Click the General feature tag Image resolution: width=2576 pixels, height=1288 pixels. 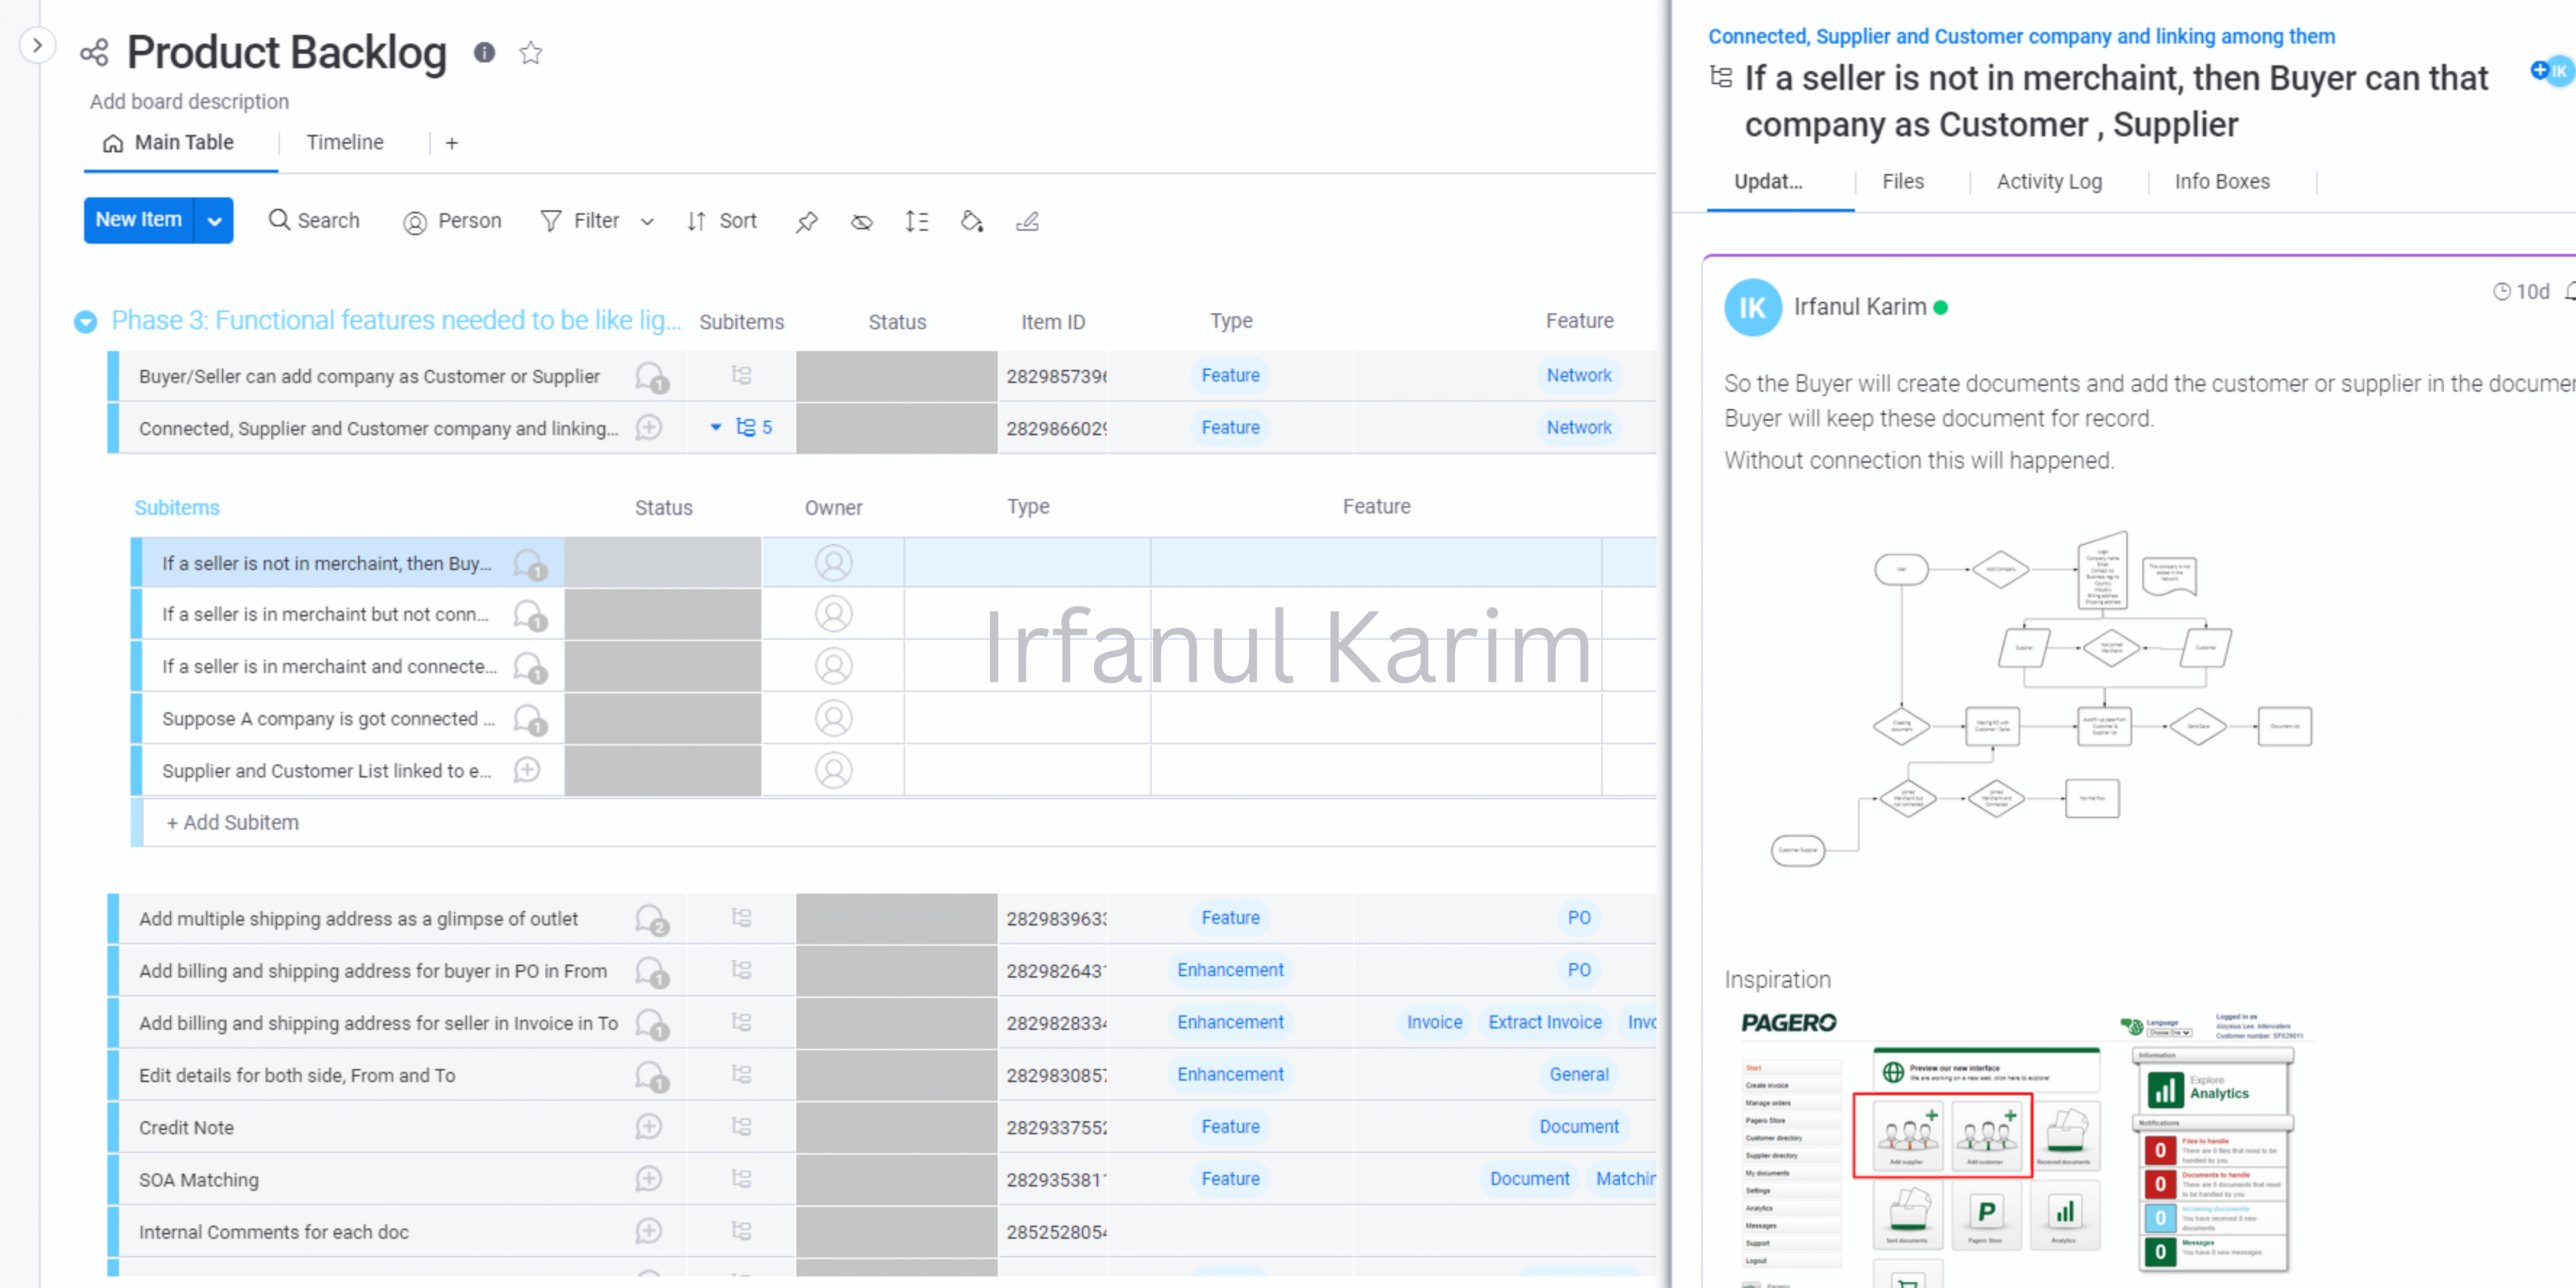tap(1579, 1075)
